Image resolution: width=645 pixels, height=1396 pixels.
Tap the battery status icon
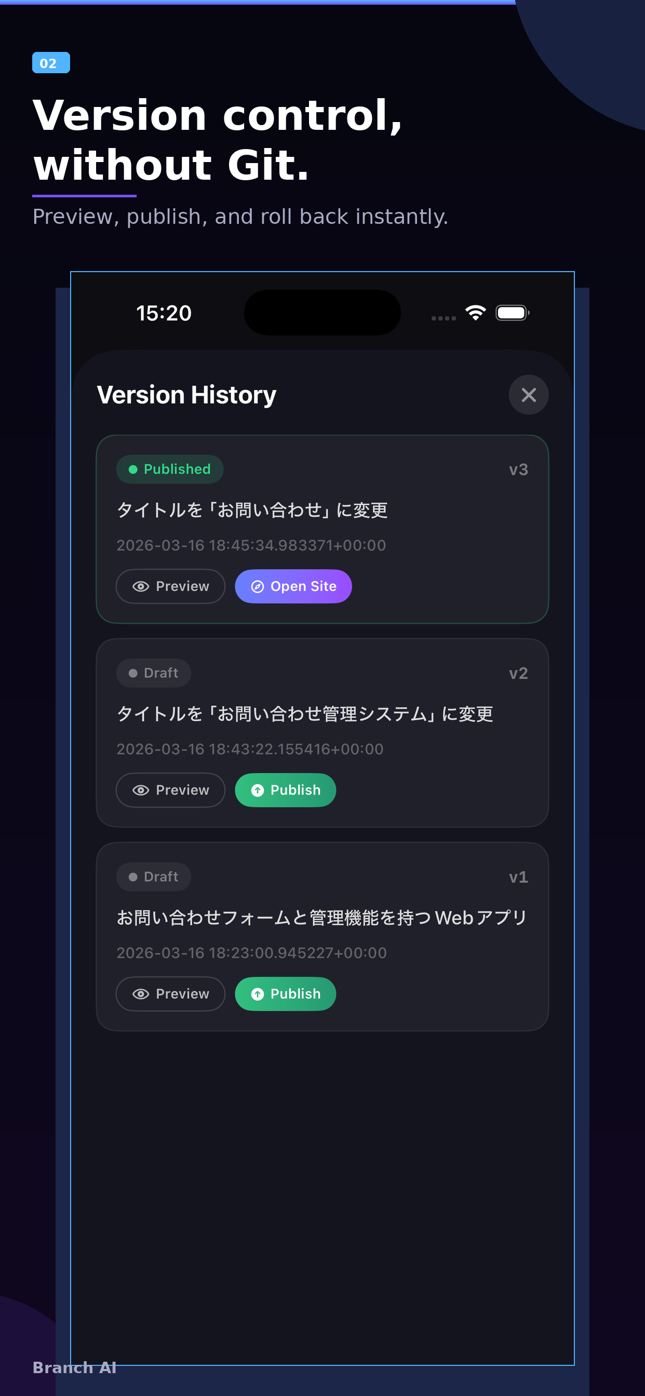(x=512, y=313)
